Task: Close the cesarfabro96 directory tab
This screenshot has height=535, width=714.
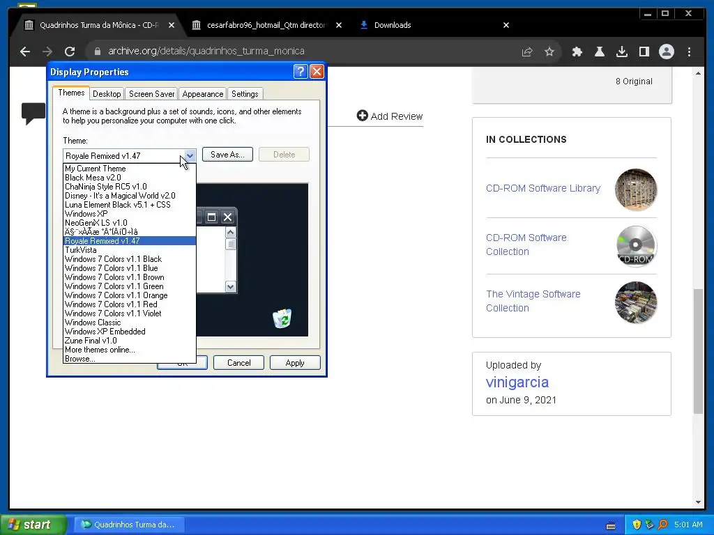Action: [x=339, y=25]
